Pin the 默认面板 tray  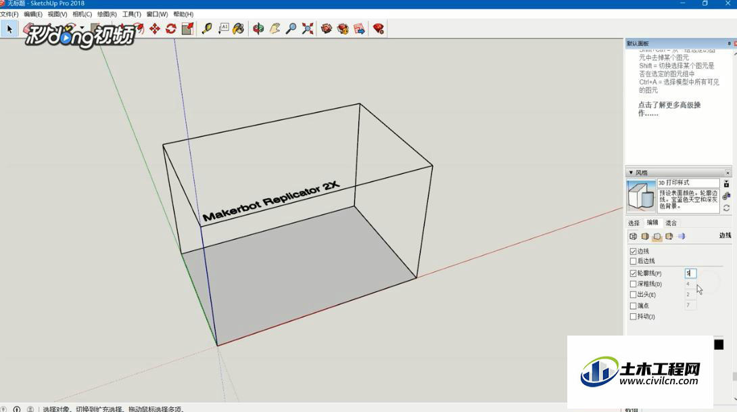click(x=729, y=43)
